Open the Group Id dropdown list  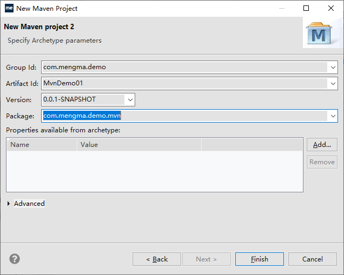pyautogui.click(x=332, y=68)
